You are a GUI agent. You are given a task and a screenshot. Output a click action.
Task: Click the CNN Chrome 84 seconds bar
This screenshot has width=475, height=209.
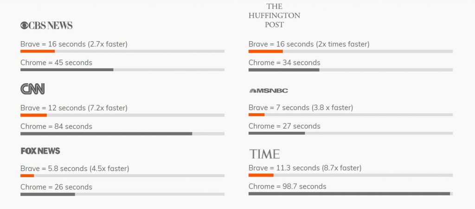coord(106,134)
